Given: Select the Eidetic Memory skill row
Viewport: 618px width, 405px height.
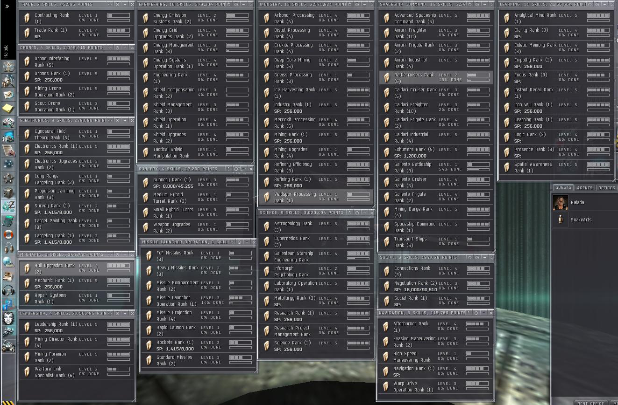Looking at the screenshot, I should click(x=556, y=48).
